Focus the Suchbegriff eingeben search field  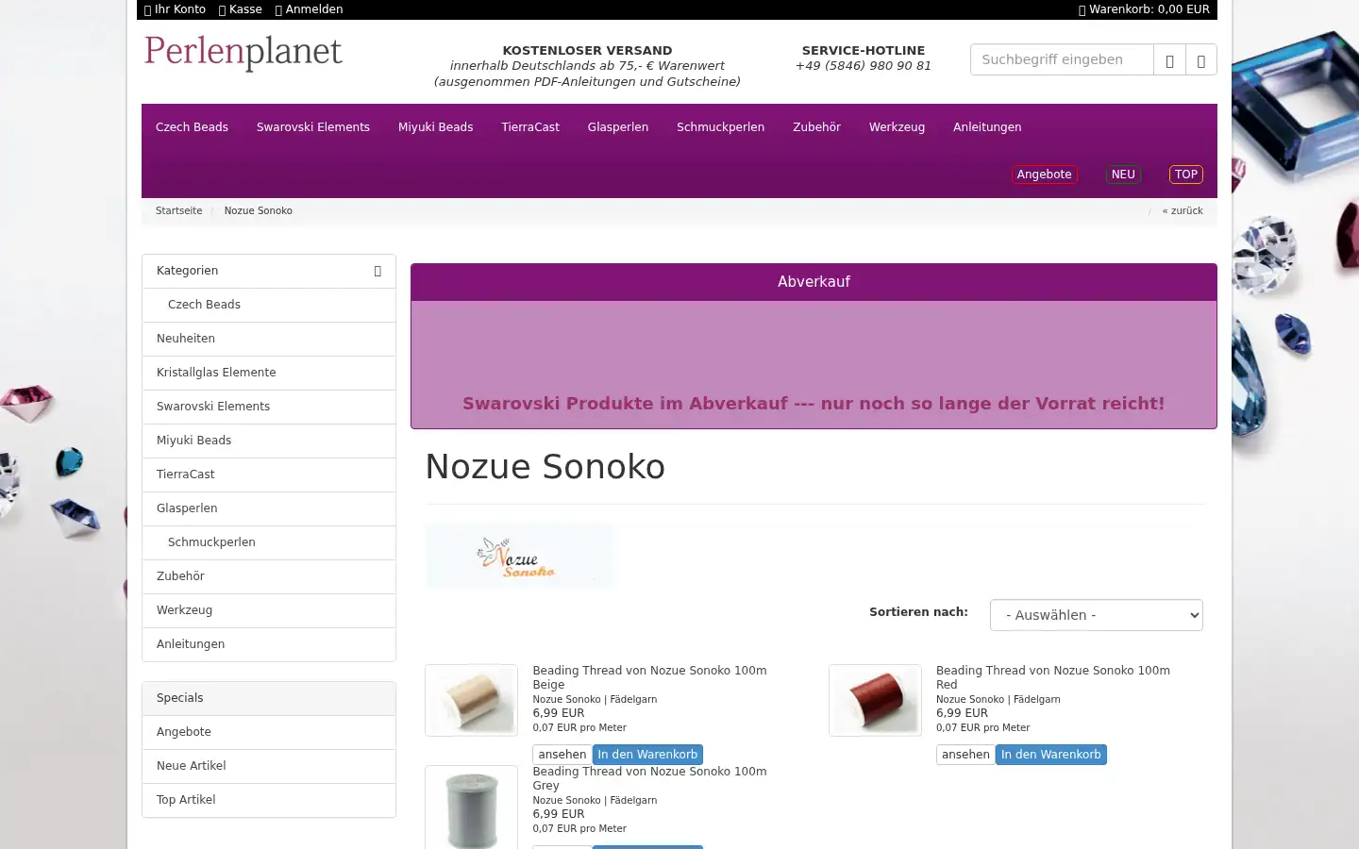(x=1062, y=59)
